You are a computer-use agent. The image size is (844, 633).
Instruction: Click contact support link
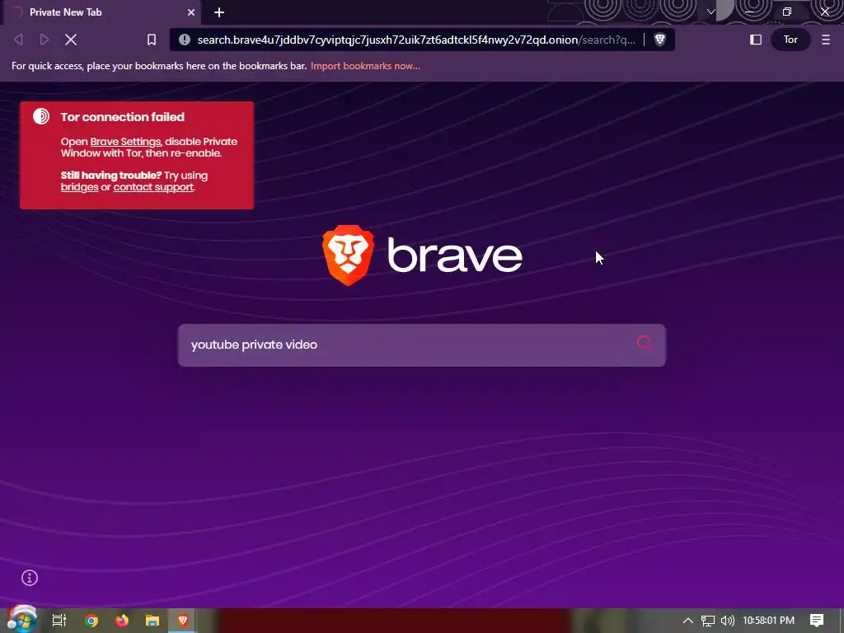(153, 187)
